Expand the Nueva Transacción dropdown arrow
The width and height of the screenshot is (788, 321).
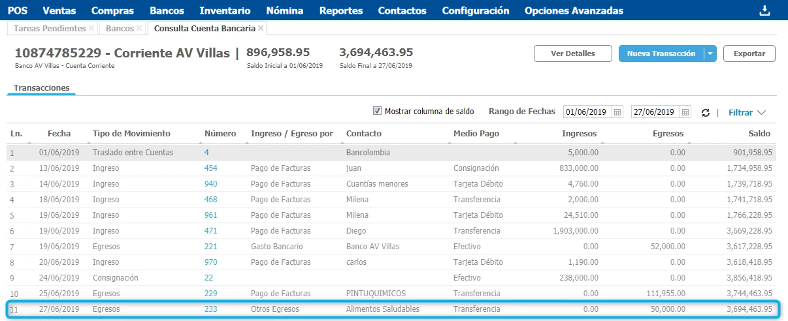click(710, 53)
